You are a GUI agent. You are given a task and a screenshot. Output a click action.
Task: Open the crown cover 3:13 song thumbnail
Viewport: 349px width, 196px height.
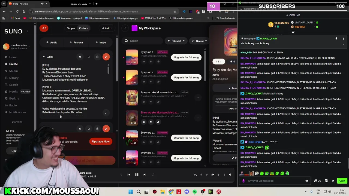132,97
